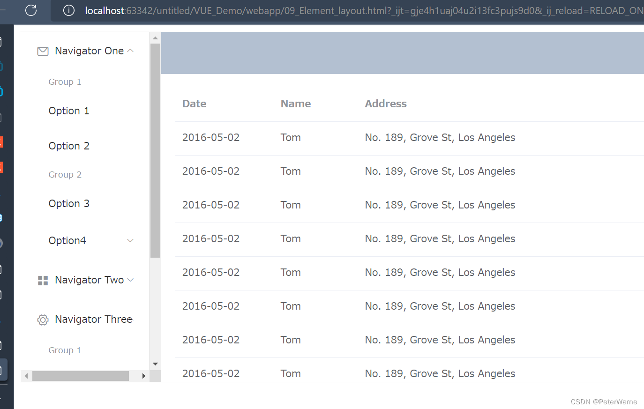Click the sidebar vertical scrollbar thumb
The image size is (644, 409).
click(x=155, y=151)
